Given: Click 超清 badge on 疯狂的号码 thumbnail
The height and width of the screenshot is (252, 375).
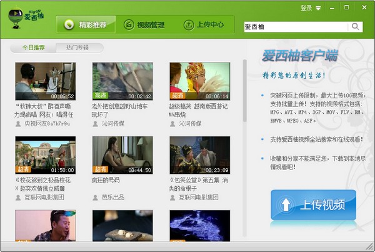Looking at the screenshot, I should 100,169.
